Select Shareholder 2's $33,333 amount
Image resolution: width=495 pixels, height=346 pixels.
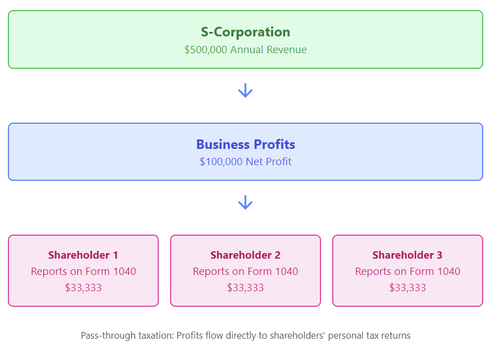pos(245,288)
